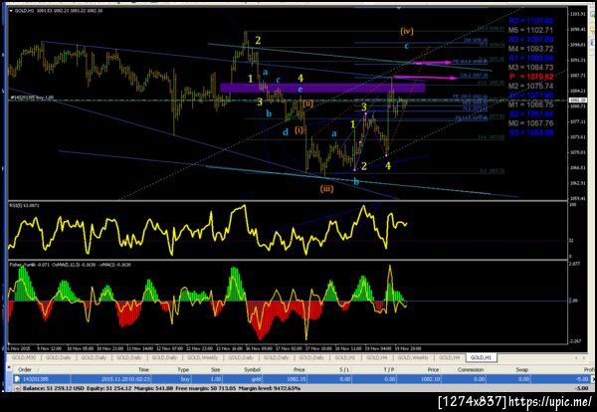Click the RSI(5) 63.0871 indicator label

25,206
